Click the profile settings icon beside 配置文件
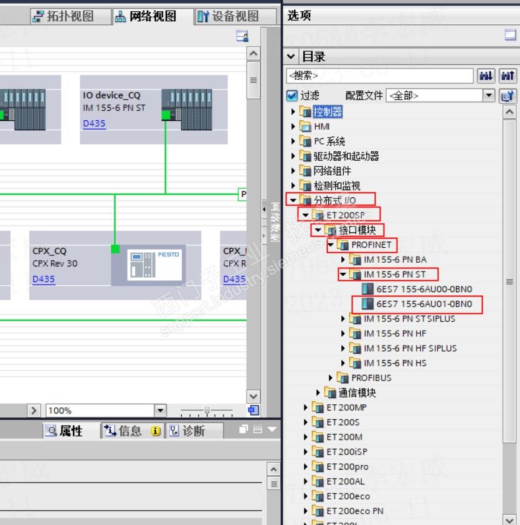 pos(508,96)
